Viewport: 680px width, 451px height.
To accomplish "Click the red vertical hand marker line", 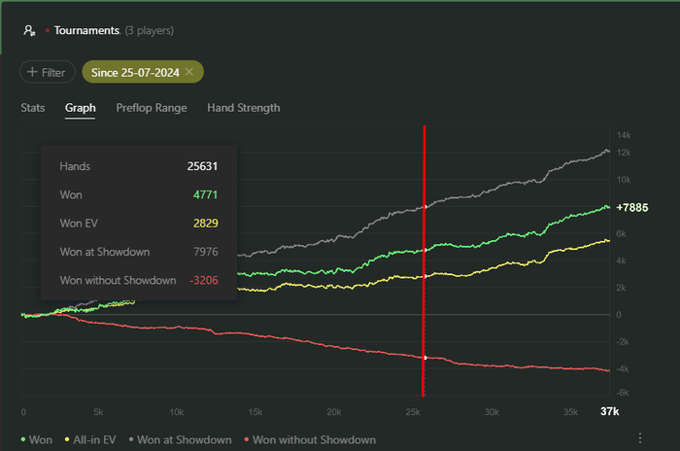I will point(424,260).
